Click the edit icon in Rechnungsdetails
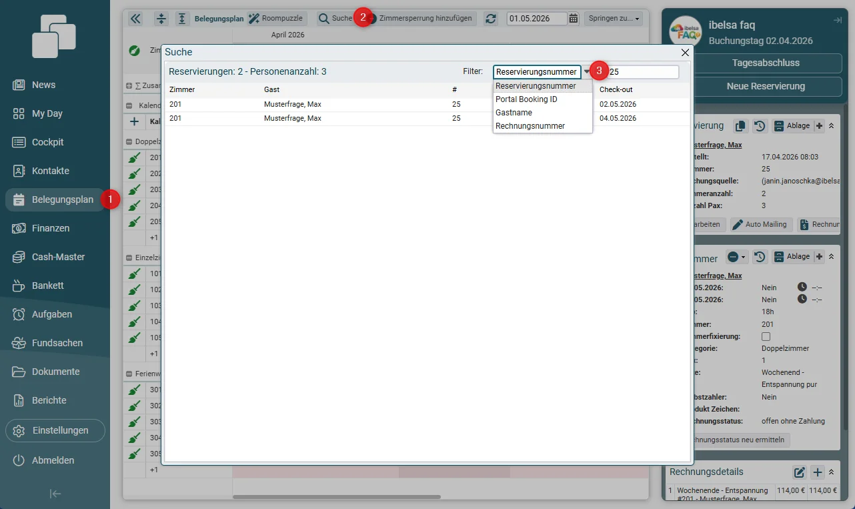 click(x=800, y=472)
